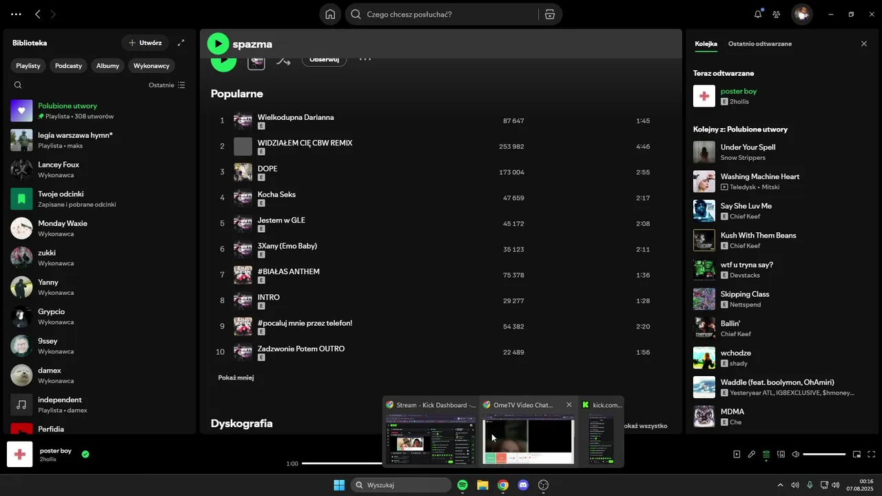Image resolution: width=882 pixels, height=496 pixels.
Task: Switch to Ostatnio odtwarzane tab
Action: coord(760,43)
